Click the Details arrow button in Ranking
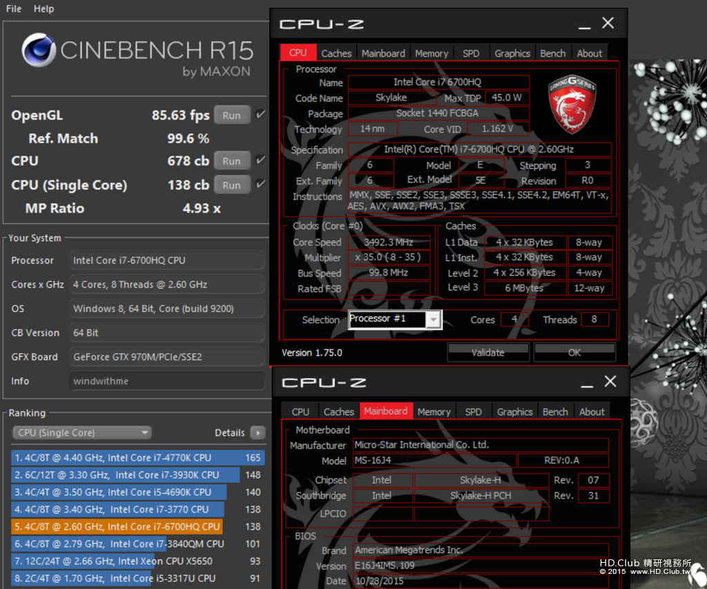Viewport: 707px width, 589px height. pyautogui.click(x=258, y=432)
